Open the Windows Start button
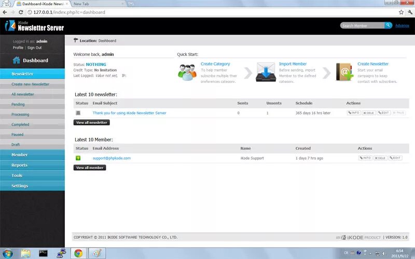This screenshot has height=259, width=415. [x=7, y=253]
